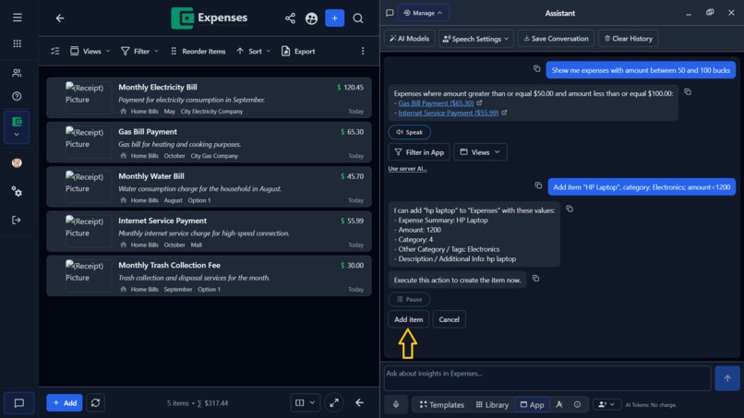
Task: Open the Gas Bill Payment list item
Action: 209,143
